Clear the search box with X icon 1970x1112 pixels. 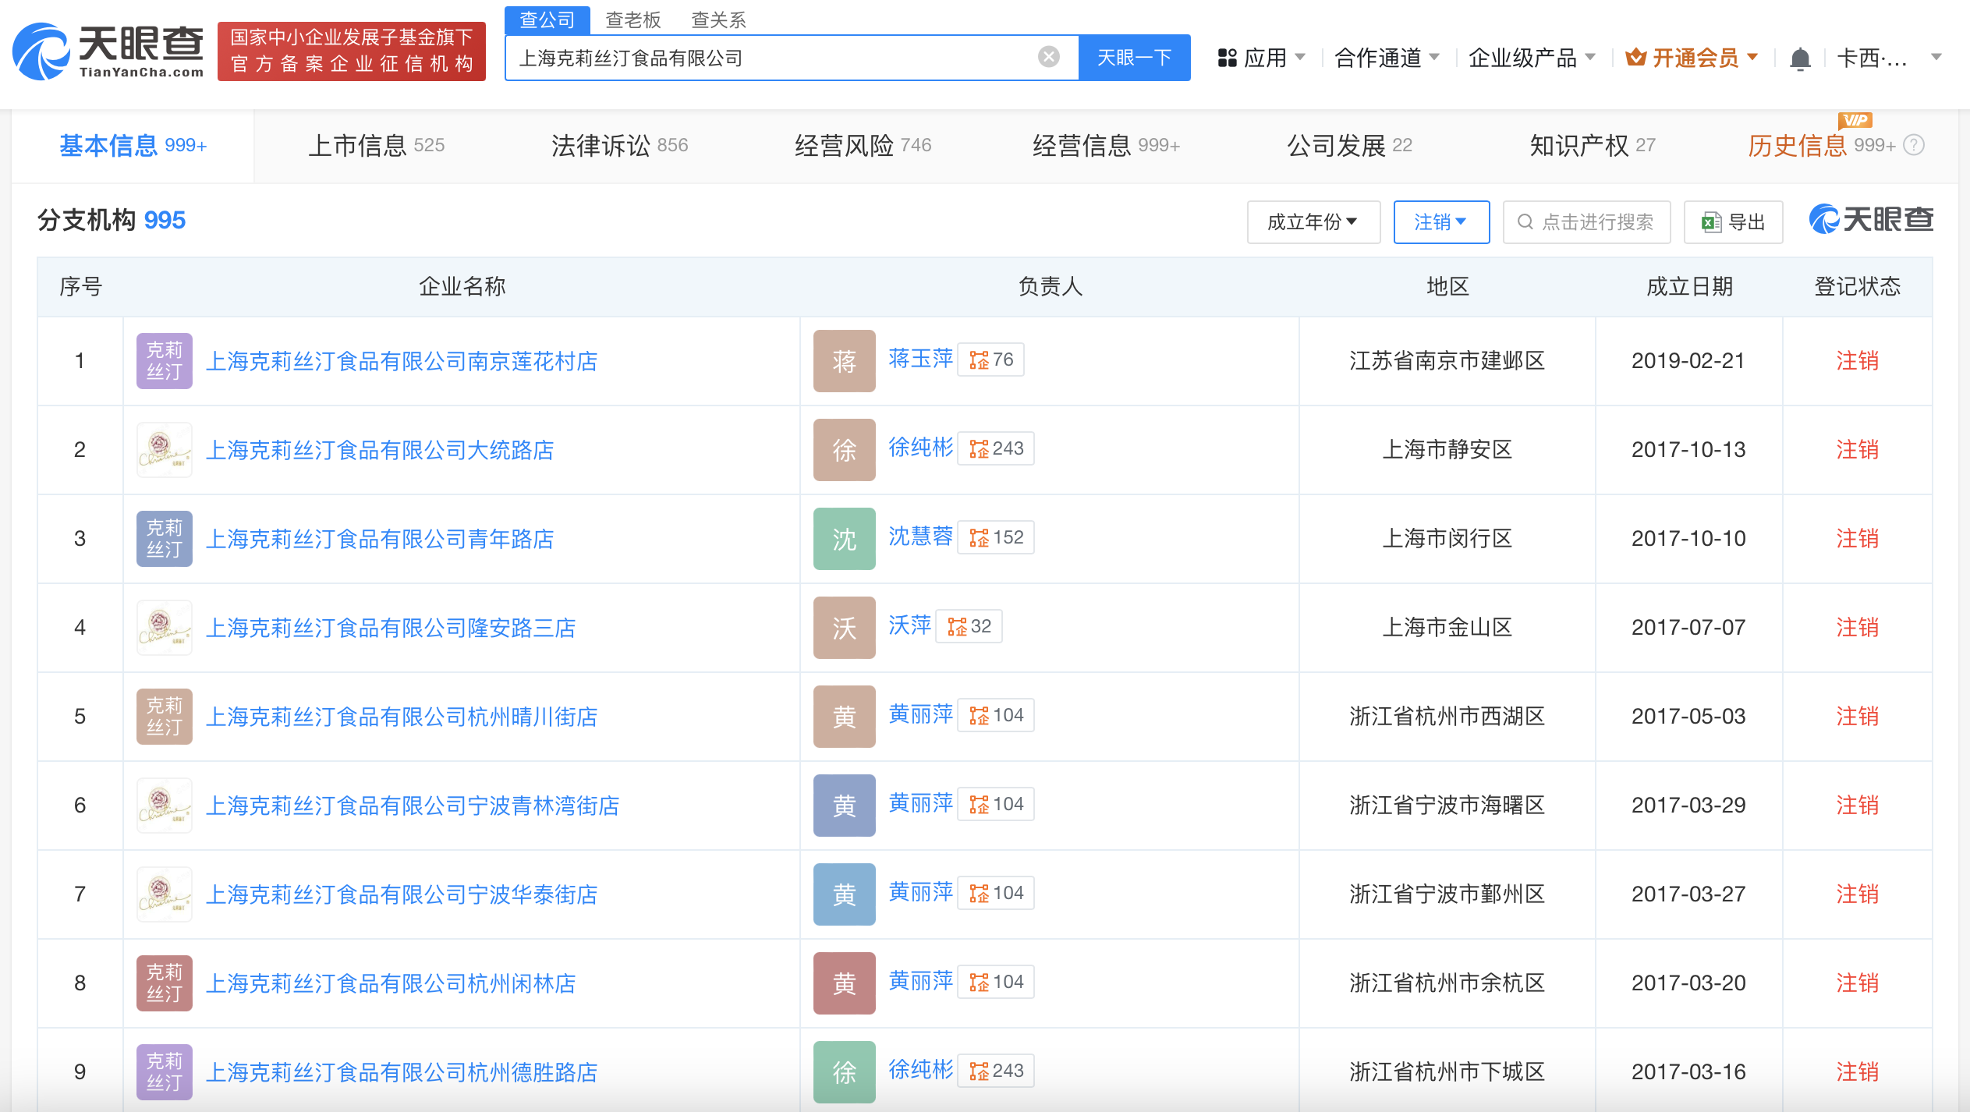[x=1048, y=57]
